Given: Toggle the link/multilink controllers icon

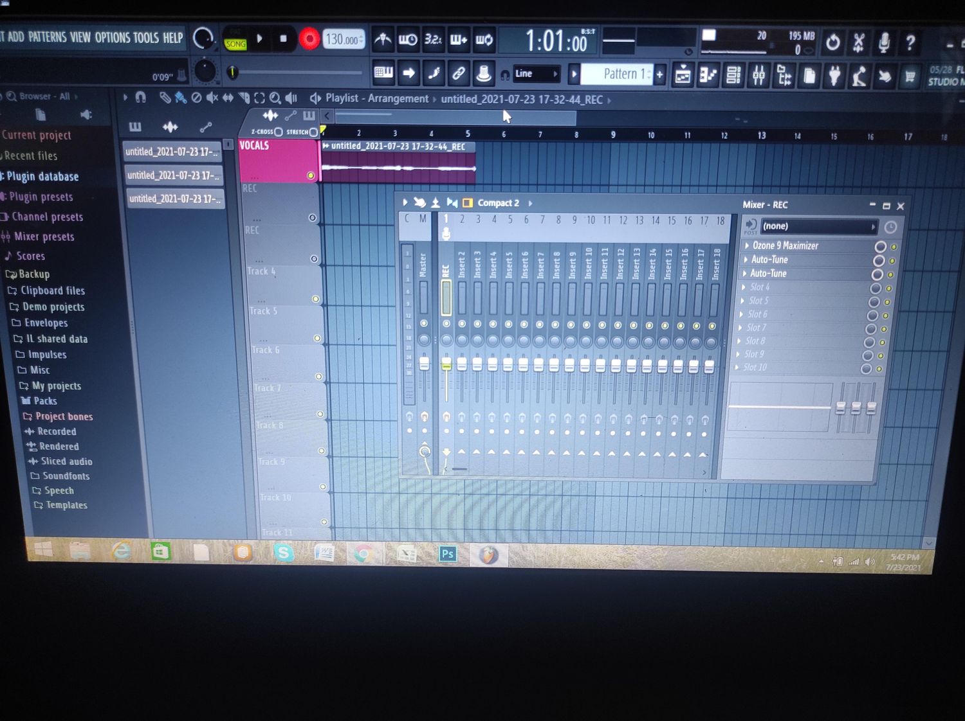Looking at the screenshot, I should [458, 73].
